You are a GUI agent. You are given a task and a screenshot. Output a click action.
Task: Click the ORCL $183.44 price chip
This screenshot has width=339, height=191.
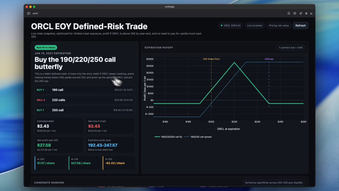point(231,25)
